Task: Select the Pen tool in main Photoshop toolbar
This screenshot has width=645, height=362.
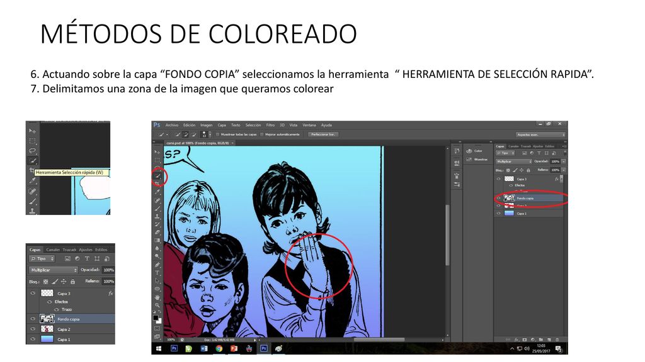Action: click(x=157, y=265)
